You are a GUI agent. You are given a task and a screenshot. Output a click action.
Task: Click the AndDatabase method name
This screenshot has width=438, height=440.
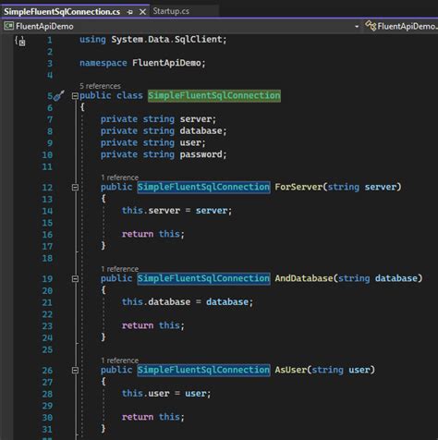(304, 278)
